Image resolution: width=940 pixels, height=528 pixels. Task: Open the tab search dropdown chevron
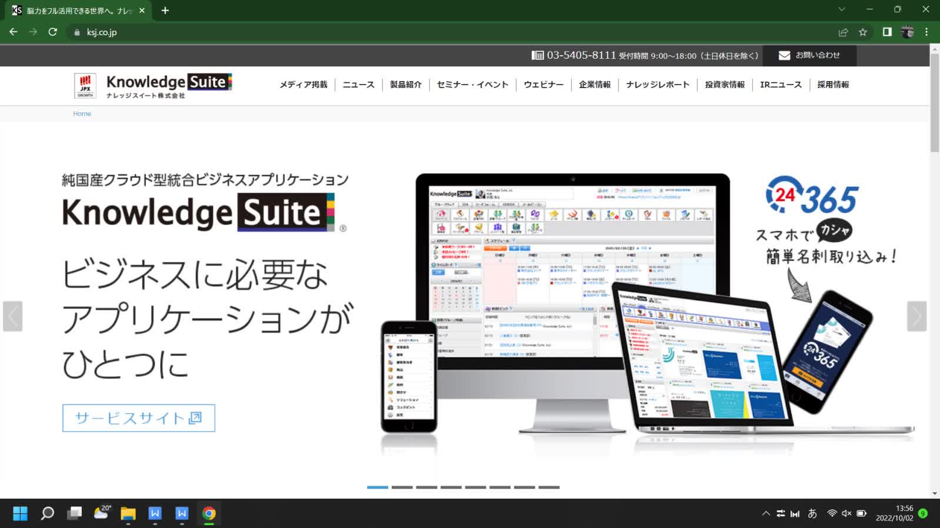(842, 9)
